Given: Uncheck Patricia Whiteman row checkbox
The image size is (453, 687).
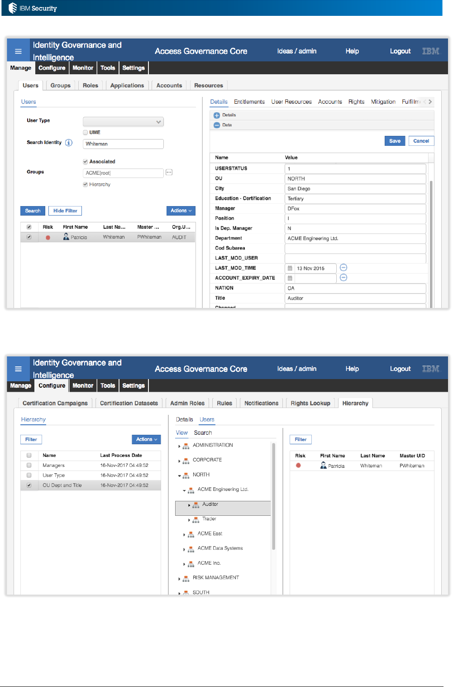Looking at the screenshot, I should [29, 237].
